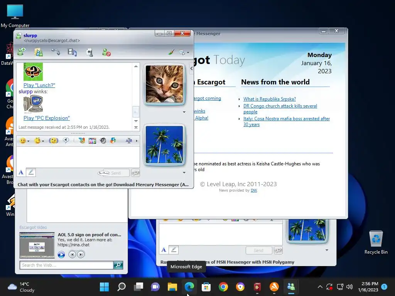The width and height of the screenshot is (395, 296).
Task: Select text mode A icon in background chat window
Action: click(x=164, y=250)
